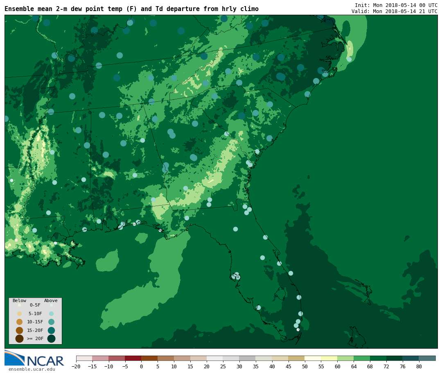The width and height of the screenshot is (442, 374).
Task: Pick the colorbar swatch between 5 and 10
Action: point(166,358)
